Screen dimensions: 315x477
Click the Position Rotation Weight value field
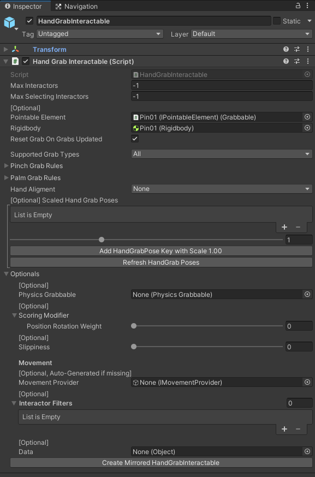pos(299,326)
